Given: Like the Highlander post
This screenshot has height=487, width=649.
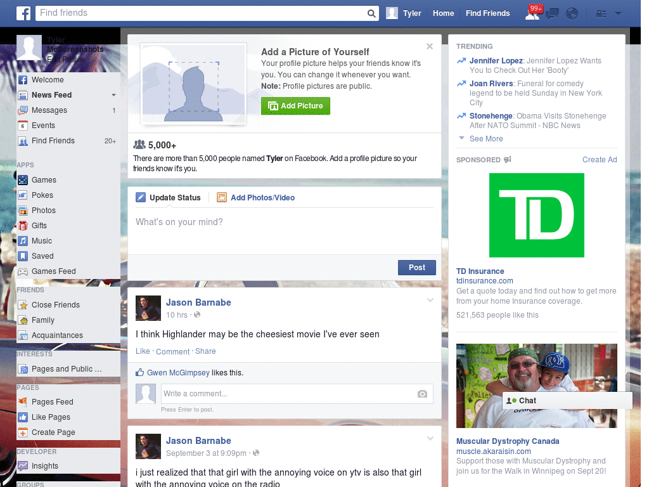Looking at the screenshot, I should (143, 351).
